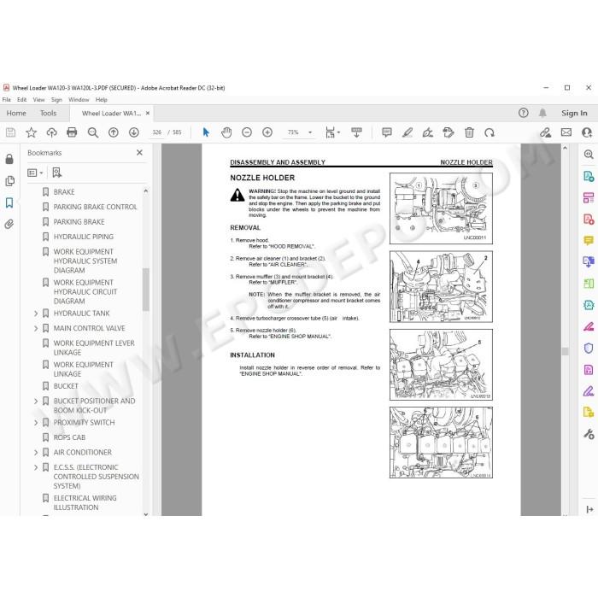598x598 pixels.
Task: Open zoom percentage dropdown
Action: tap(310, 132)
